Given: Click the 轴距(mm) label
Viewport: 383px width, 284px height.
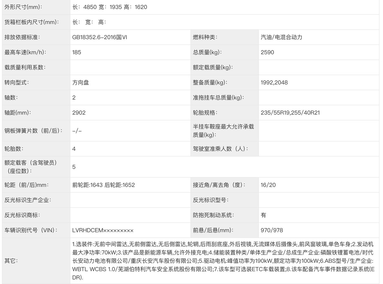Looking at the screenshot, I should click(x=18, y=113).
